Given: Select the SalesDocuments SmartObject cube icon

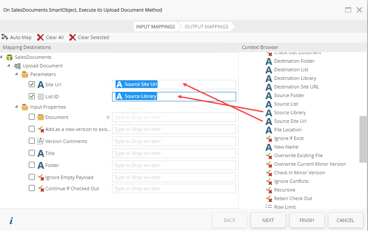Looking at the screenshot, I should (9, 57).
